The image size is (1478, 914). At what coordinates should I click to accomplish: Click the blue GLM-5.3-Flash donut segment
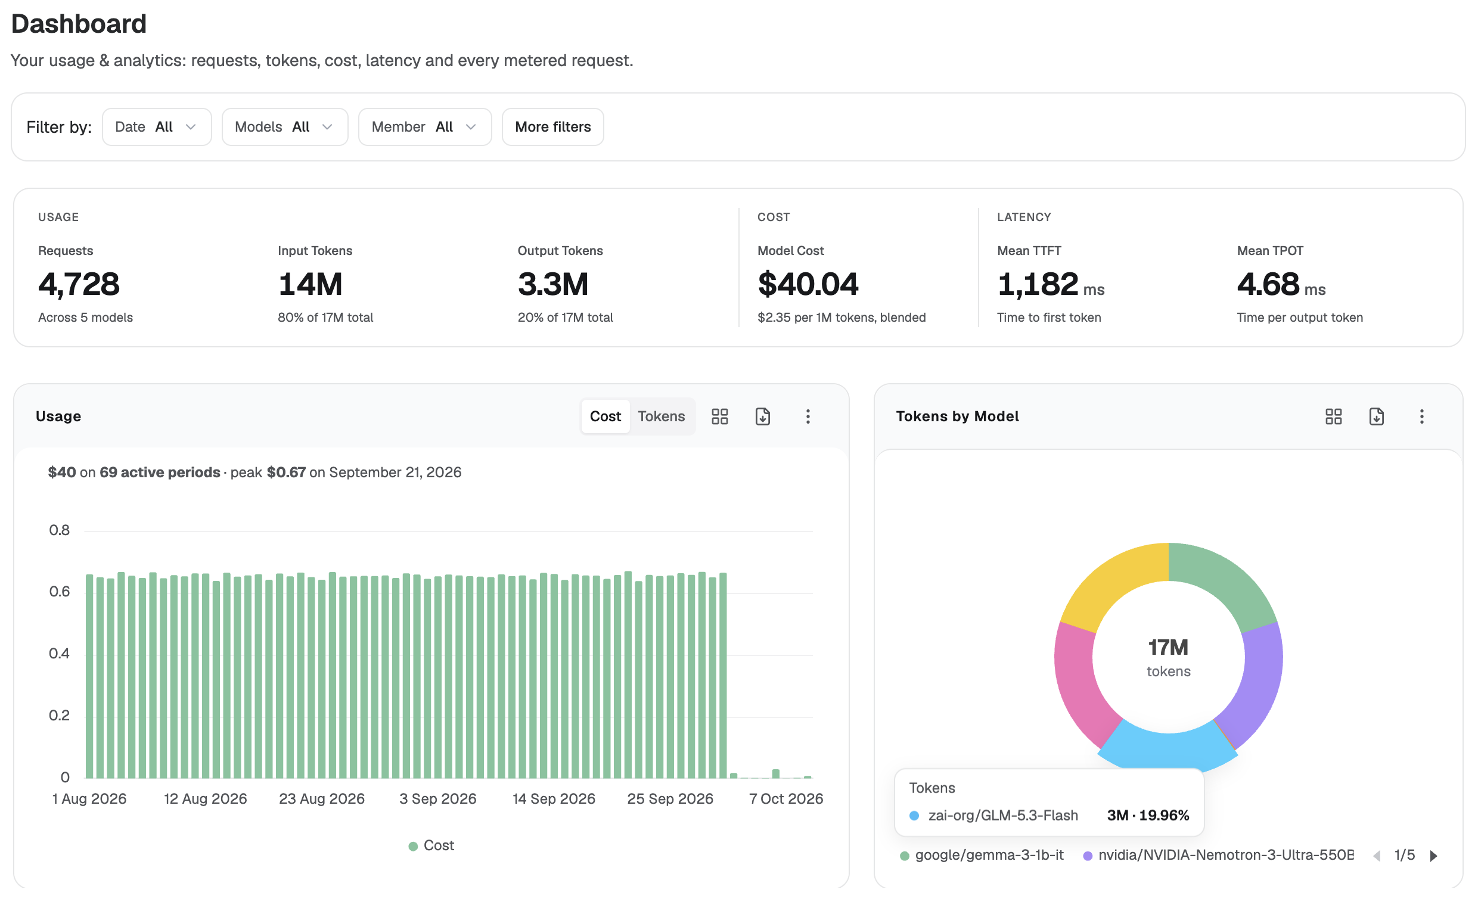click(1168, 750)
